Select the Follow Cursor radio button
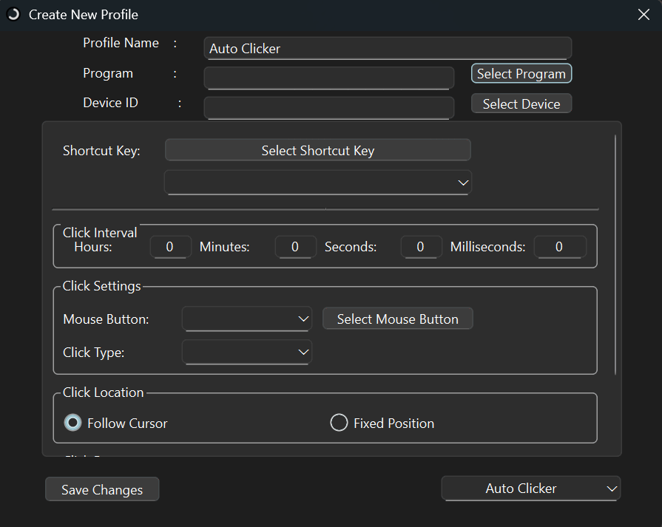662x527 pixels. 72,422
